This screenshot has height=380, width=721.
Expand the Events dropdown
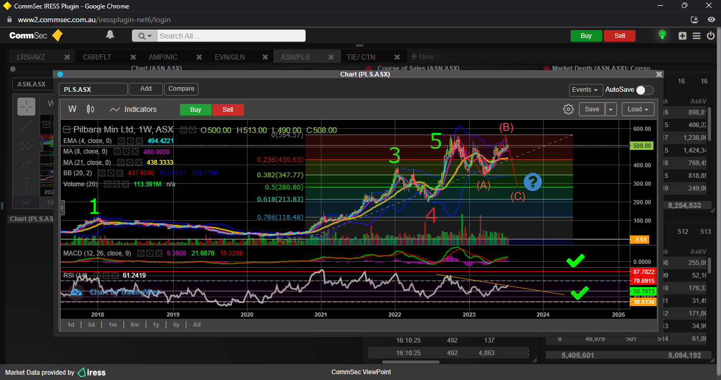(x=586, y=90)
